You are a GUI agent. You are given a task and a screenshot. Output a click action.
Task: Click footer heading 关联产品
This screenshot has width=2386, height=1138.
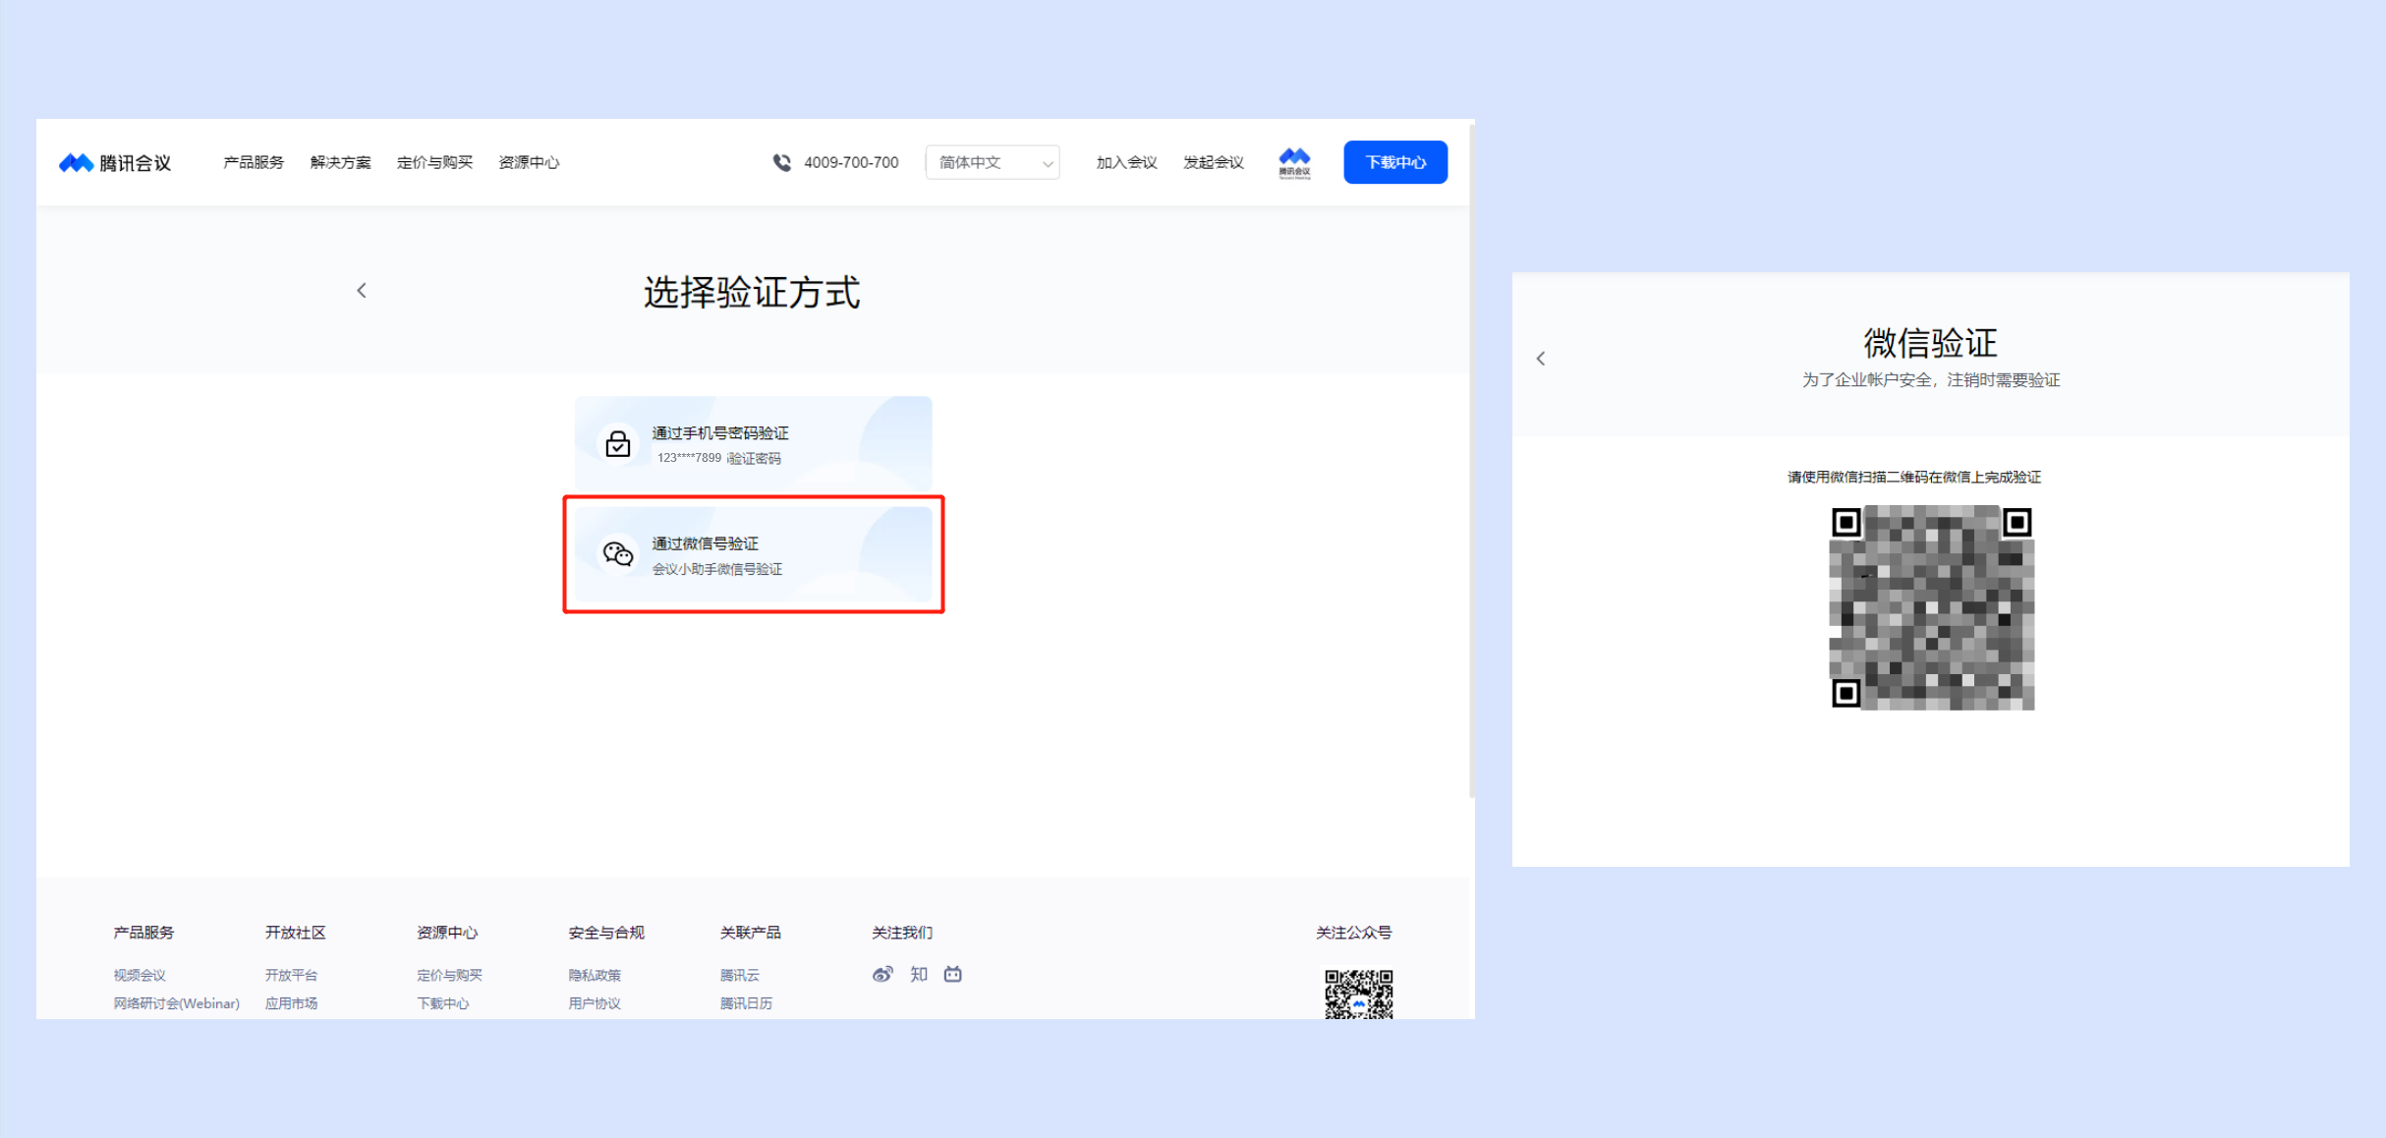(751, 933)
